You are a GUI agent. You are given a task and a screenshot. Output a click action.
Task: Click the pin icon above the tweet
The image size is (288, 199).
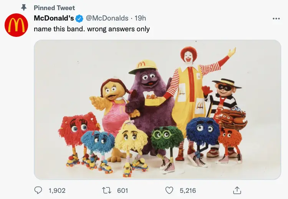[x=23, y=8]
